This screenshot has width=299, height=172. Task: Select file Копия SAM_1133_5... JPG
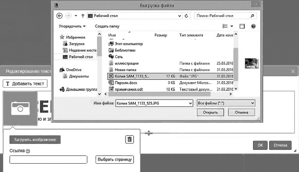(170, 76)
